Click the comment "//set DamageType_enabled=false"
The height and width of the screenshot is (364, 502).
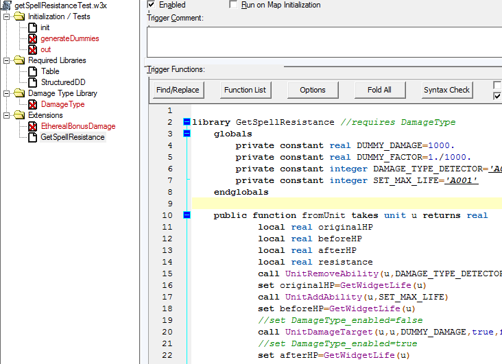340,320
